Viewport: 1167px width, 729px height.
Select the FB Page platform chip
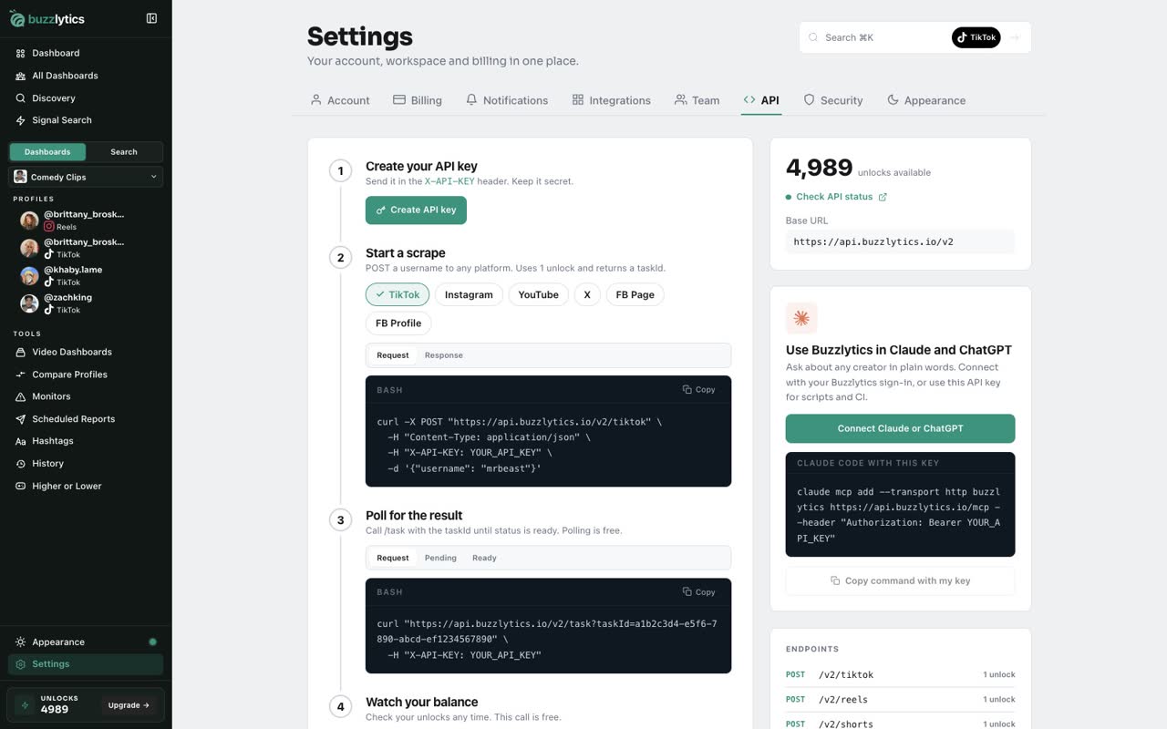(x=635, y=294)
